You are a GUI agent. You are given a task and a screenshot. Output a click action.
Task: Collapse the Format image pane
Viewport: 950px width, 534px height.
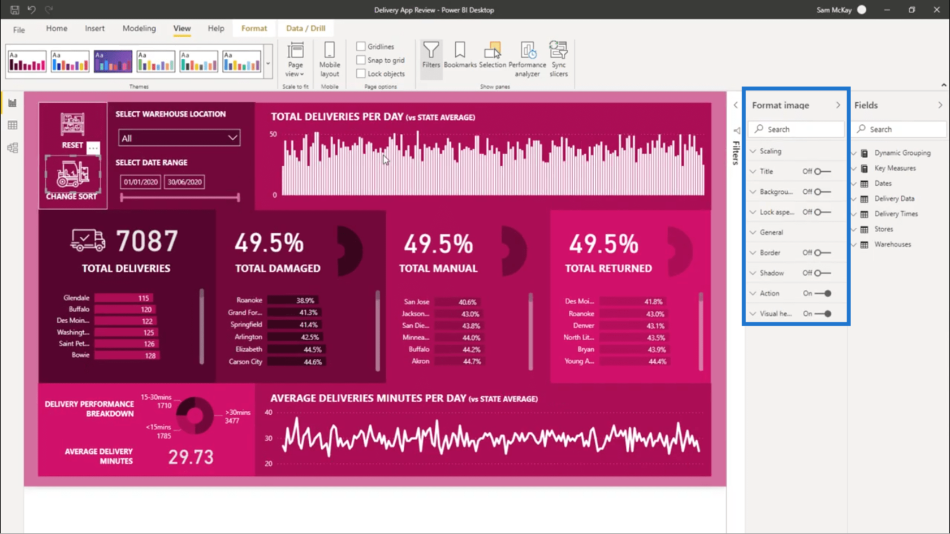coord(838,105)
